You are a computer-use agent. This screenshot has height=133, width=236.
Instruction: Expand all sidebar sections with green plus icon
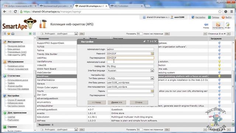click(x=30, y=34)
